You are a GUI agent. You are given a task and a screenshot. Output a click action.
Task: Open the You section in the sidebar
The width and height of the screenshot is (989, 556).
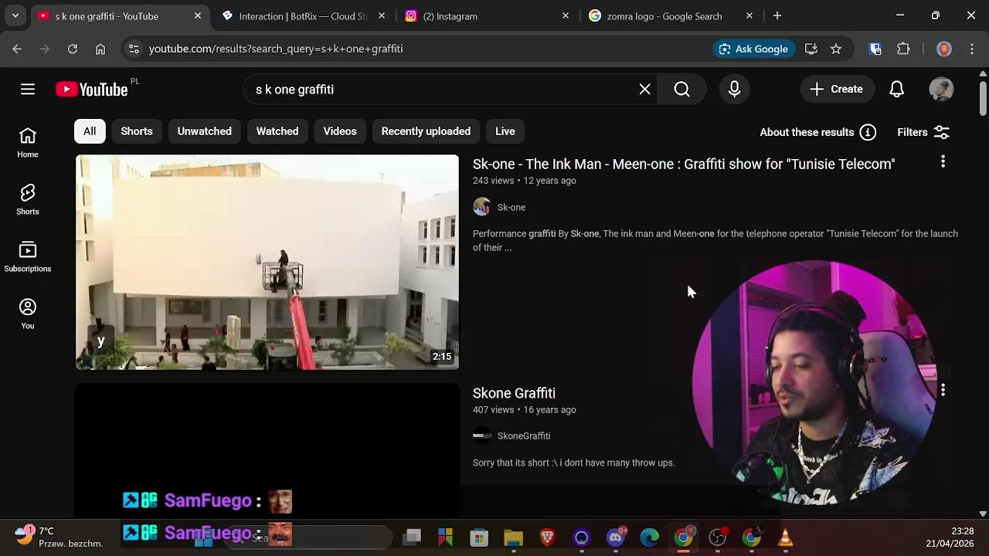coord(28,315)
